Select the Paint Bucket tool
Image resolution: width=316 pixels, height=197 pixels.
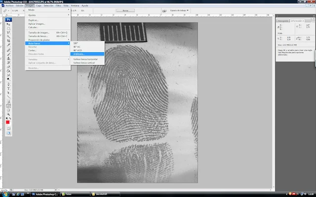(x=8, y=71)
